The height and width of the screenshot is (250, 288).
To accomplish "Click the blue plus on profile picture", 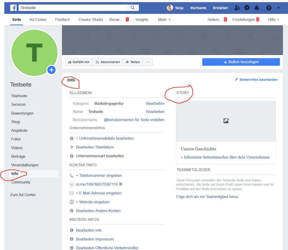I will coord(51,70).
